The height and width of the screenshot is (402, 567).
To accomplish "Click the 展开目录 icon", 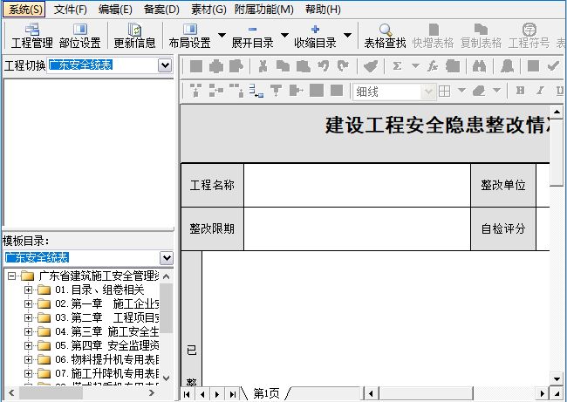I will coord(252,36).
